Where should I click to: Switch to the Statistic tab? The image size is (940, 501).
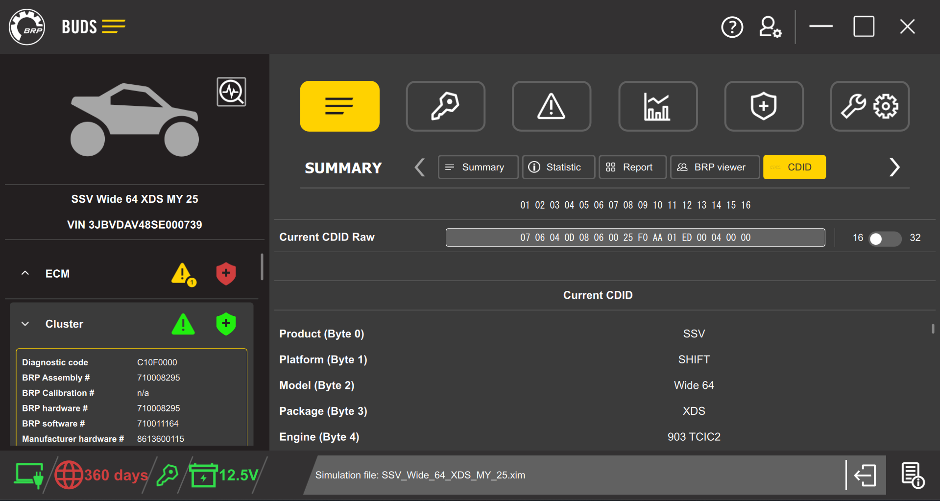[558, 167]
